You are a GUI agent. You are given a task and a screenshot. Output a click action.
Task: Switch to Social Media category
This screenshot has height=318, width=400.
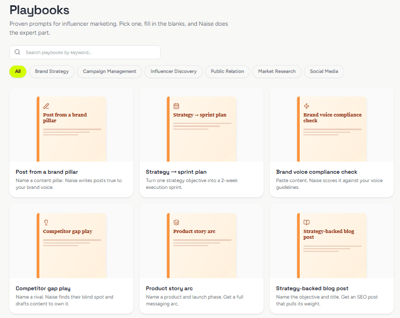point(324,71)
